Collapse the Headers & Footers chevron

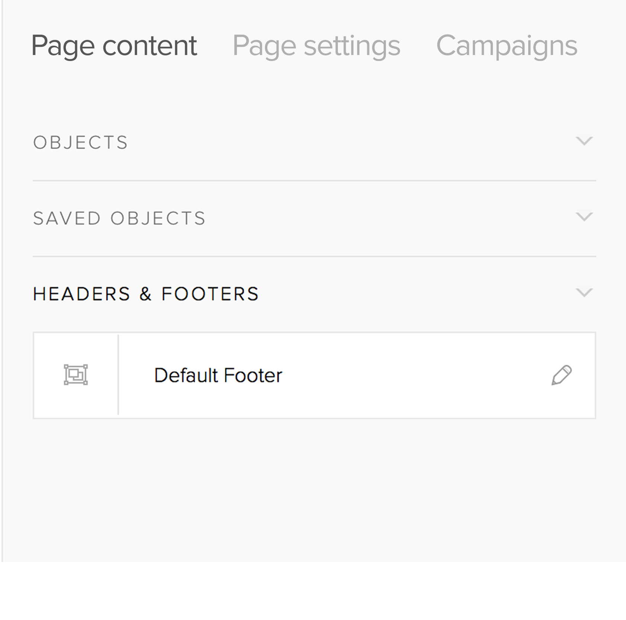[x=584, y=293]
